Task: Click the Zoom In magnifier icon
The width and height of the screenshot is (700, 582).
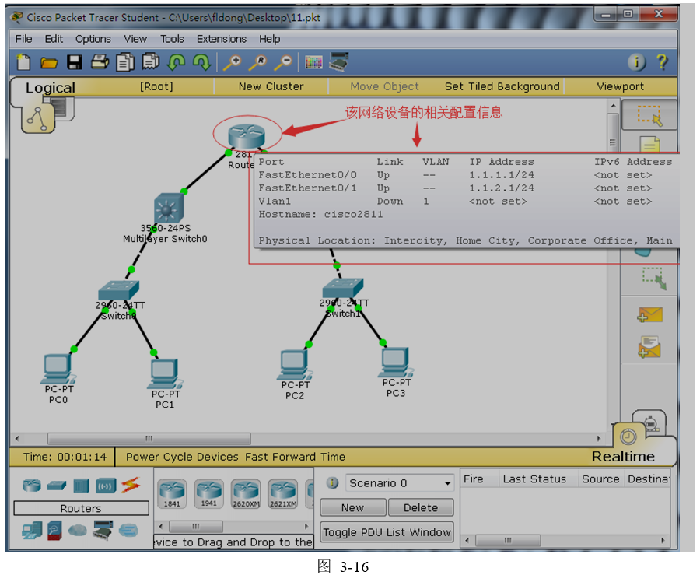Action: [232, 62]
